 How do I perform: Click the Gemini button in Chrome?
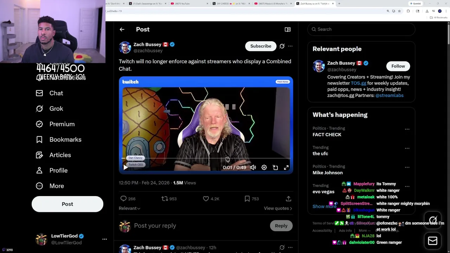click(x=415, y=4)
